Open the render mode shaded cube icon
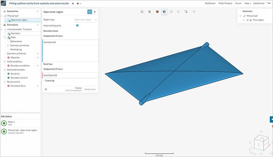This screenshot has width=273, height=157. [150, 11]
